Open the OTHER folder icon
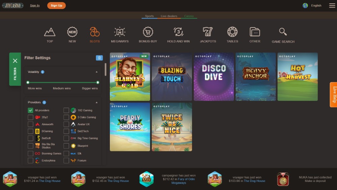The height and width of the screenshot is (190, 337). (255, 32)
